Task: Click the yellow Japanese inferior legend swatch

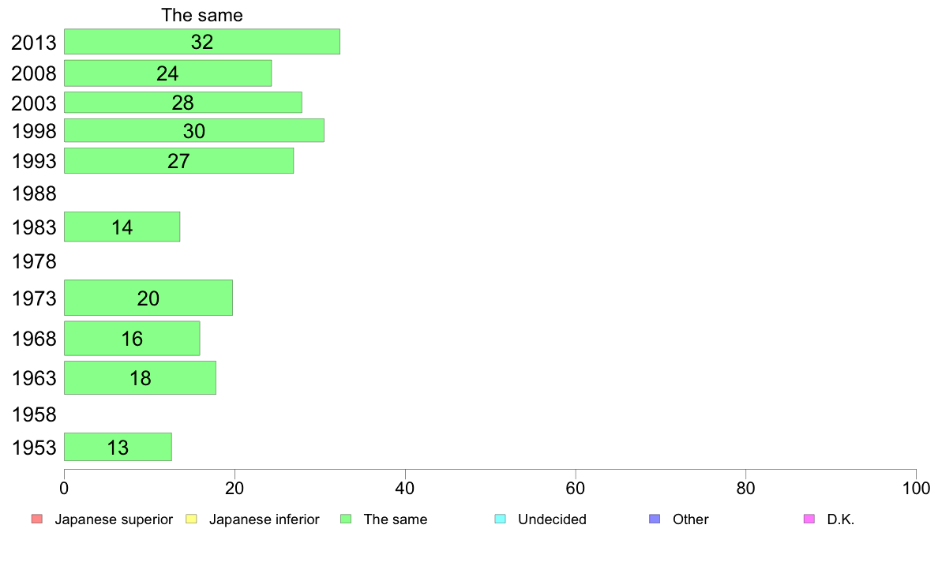Action: click(x=191, y=519)
